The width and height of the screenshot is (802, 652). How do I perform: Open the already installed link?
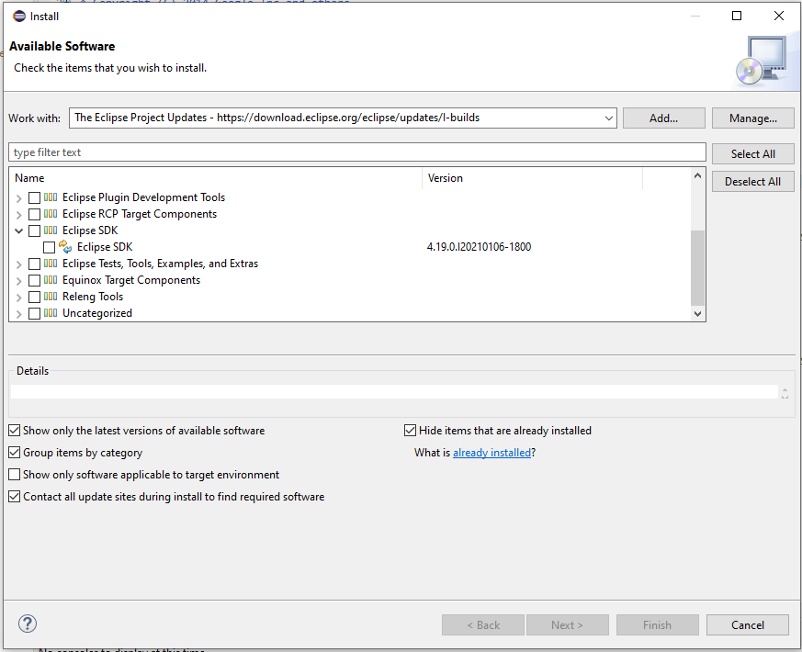[x=492, y=453]
